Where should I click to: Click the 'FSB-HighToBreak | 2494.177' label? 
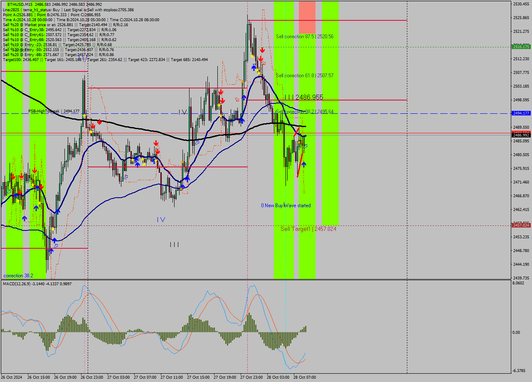click(x=54, y=111)
